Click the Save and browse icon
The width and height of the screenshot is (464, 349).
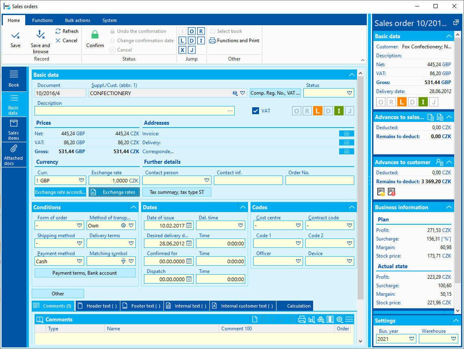coord(40,35)
